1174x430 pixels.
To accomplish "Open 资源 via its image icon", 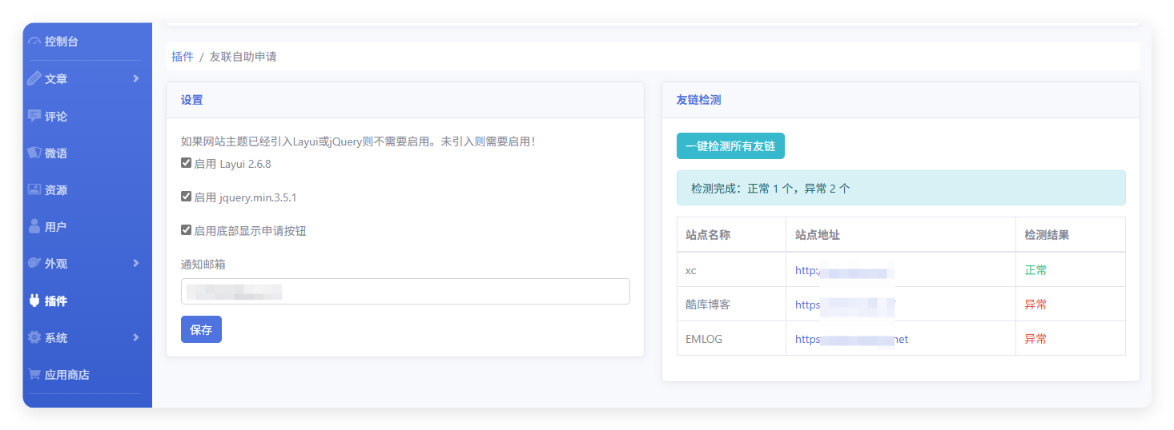I will [34, 189].
